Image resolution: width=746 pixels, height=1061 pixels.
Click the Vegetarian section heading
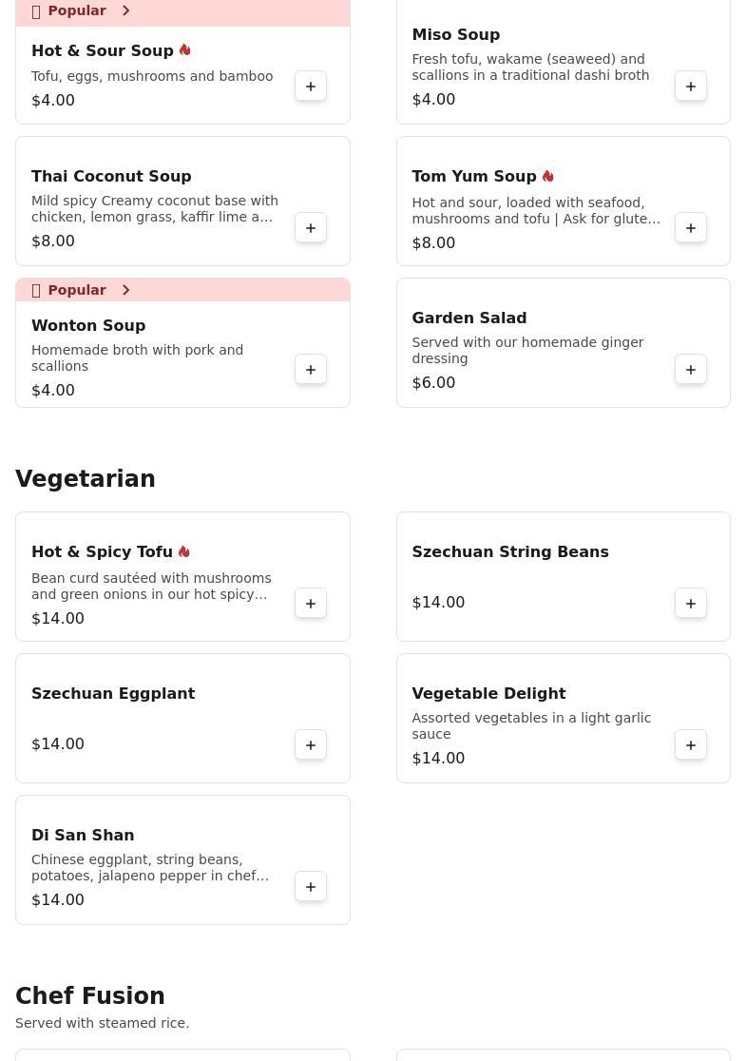[86, 479]
